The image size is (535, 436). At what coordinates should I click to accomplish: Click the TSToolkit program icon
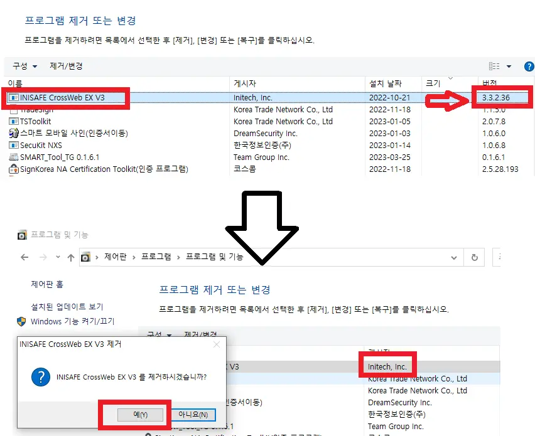(x=13, y=121)
